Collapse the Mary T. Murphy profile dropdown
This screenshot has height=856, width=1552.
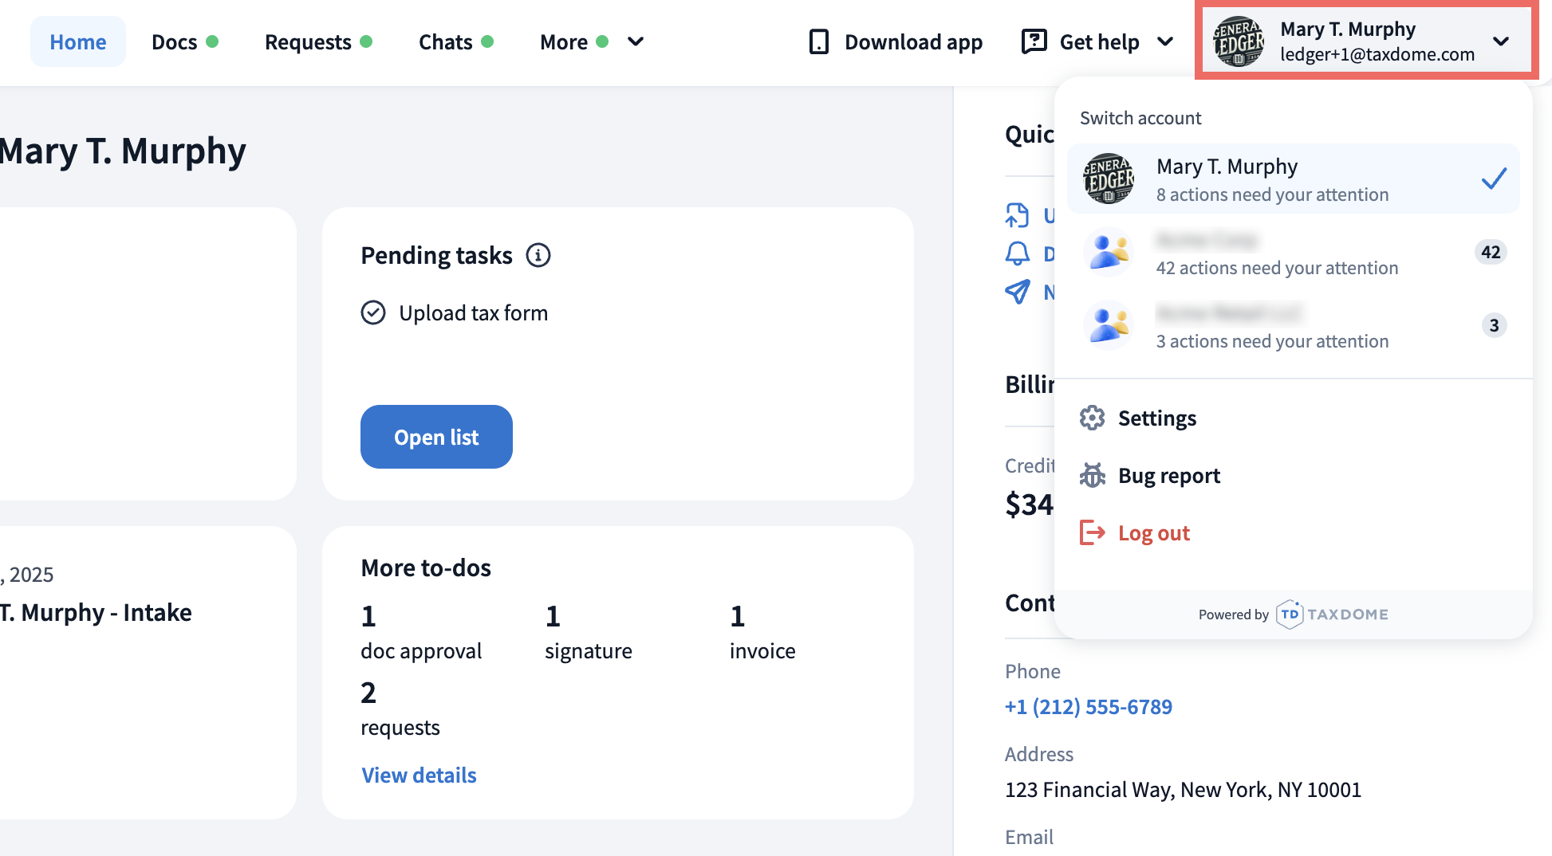[1500, 41]
